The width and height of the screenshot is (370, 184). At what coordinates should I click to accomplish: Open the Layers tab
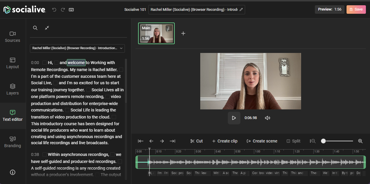point(13,90)
